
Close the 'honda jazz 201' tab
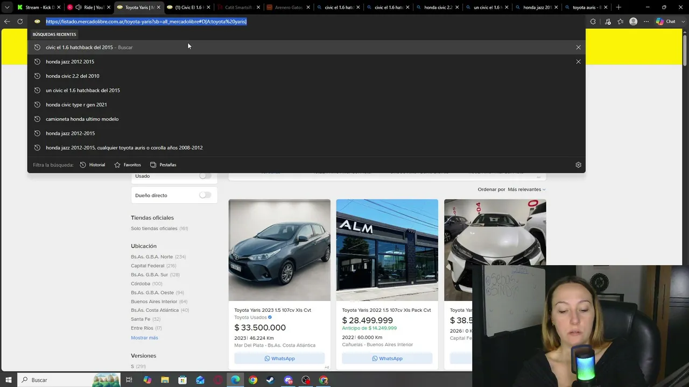pyautogui.click(x=557, y=8)
